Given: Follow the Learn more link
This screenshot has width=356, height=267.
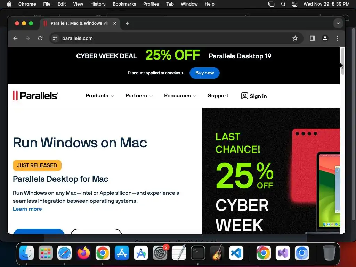Looking at the screenshot, I should 27,209.
